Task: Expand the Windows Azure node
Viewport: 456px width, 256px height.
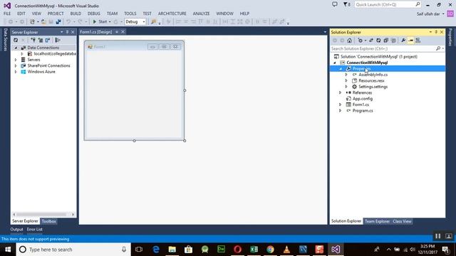Action: [x=16, y=72]
